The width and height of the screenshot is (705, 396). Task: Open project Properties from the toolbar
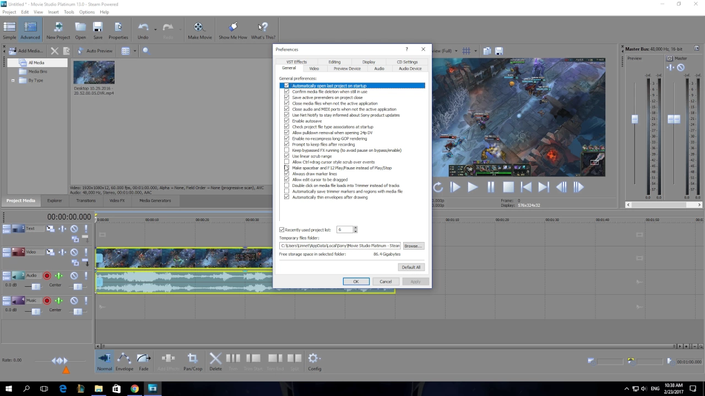(118, 30)
